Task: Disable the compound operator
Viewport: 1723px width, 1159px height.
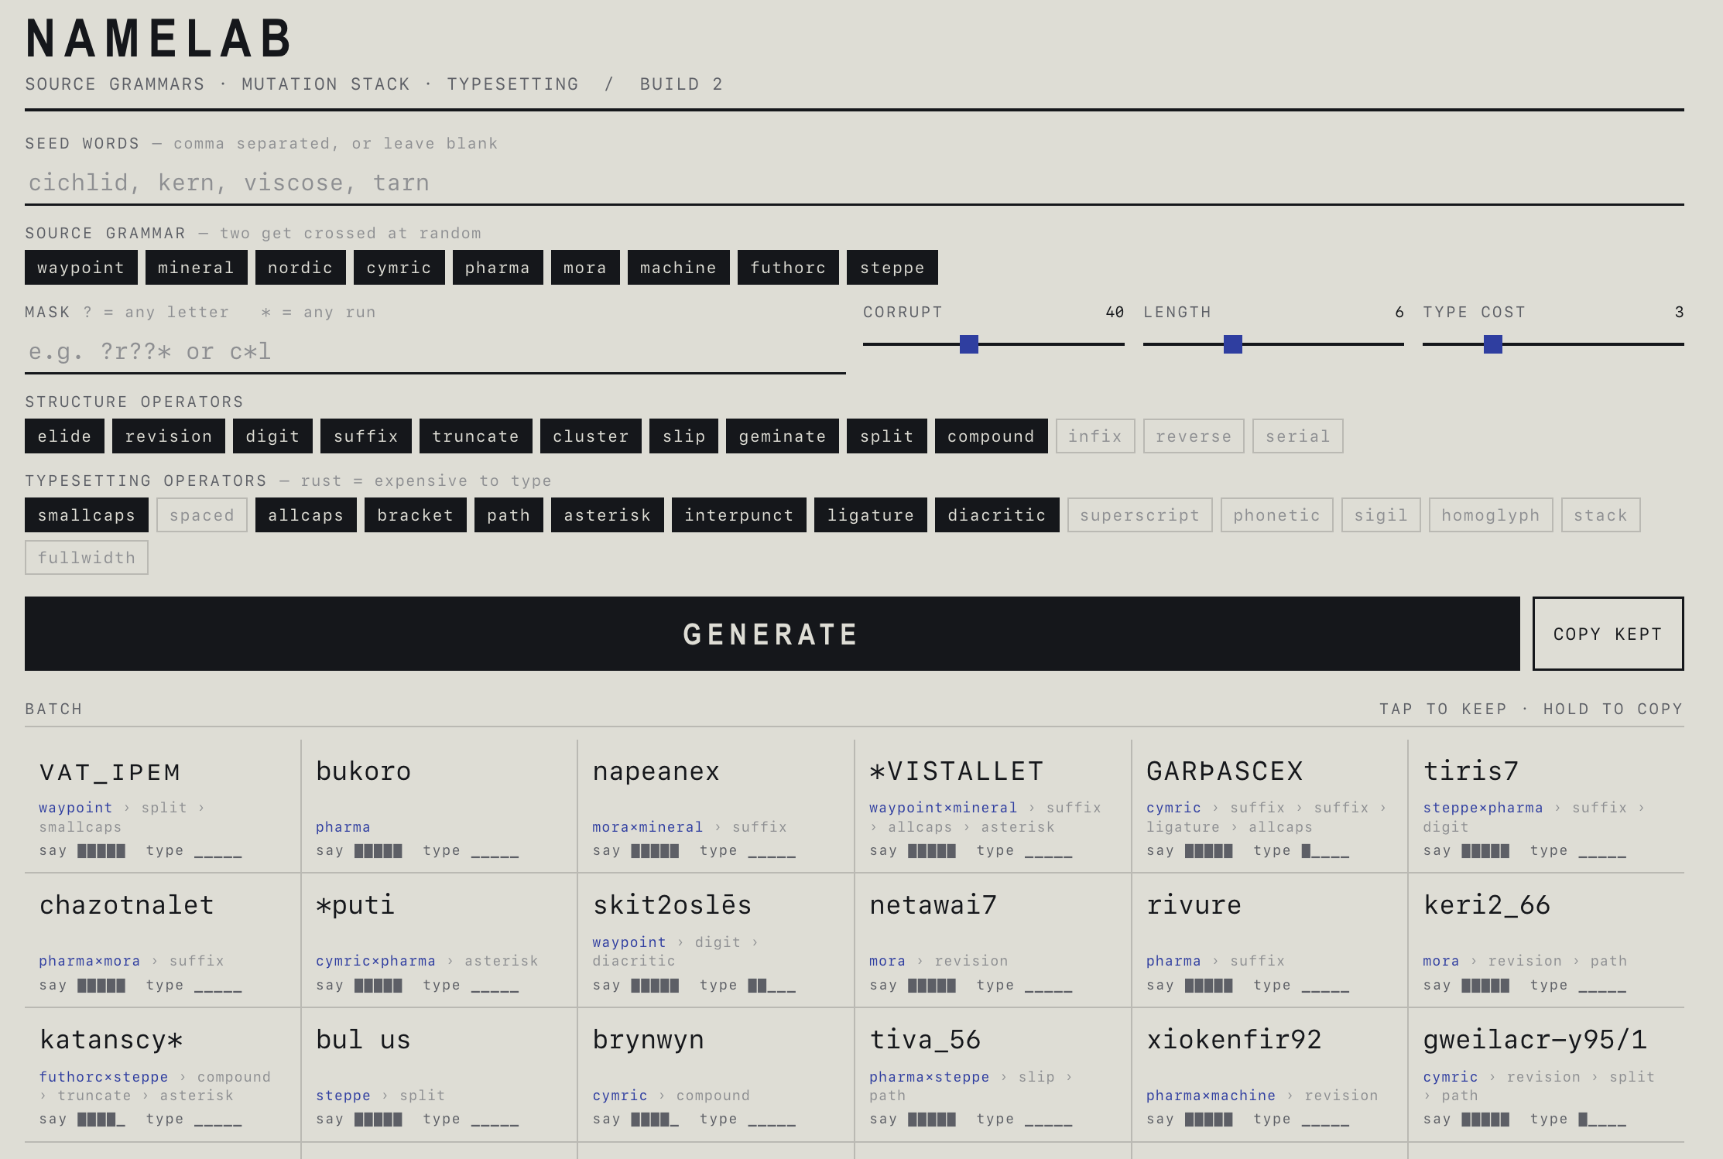Action: pos(992,436)
